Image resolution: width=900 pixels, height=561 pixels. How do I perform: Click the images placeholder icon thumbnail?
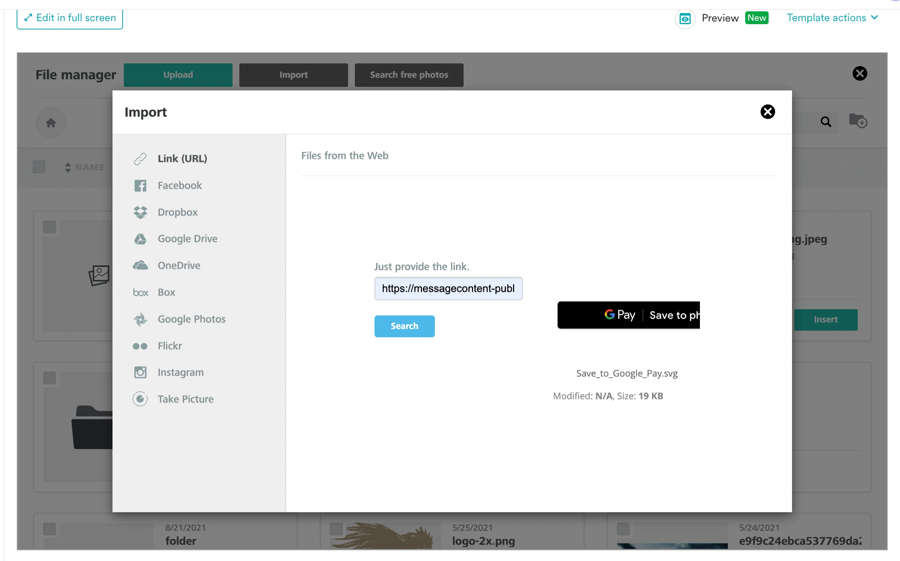coord(99,276)
